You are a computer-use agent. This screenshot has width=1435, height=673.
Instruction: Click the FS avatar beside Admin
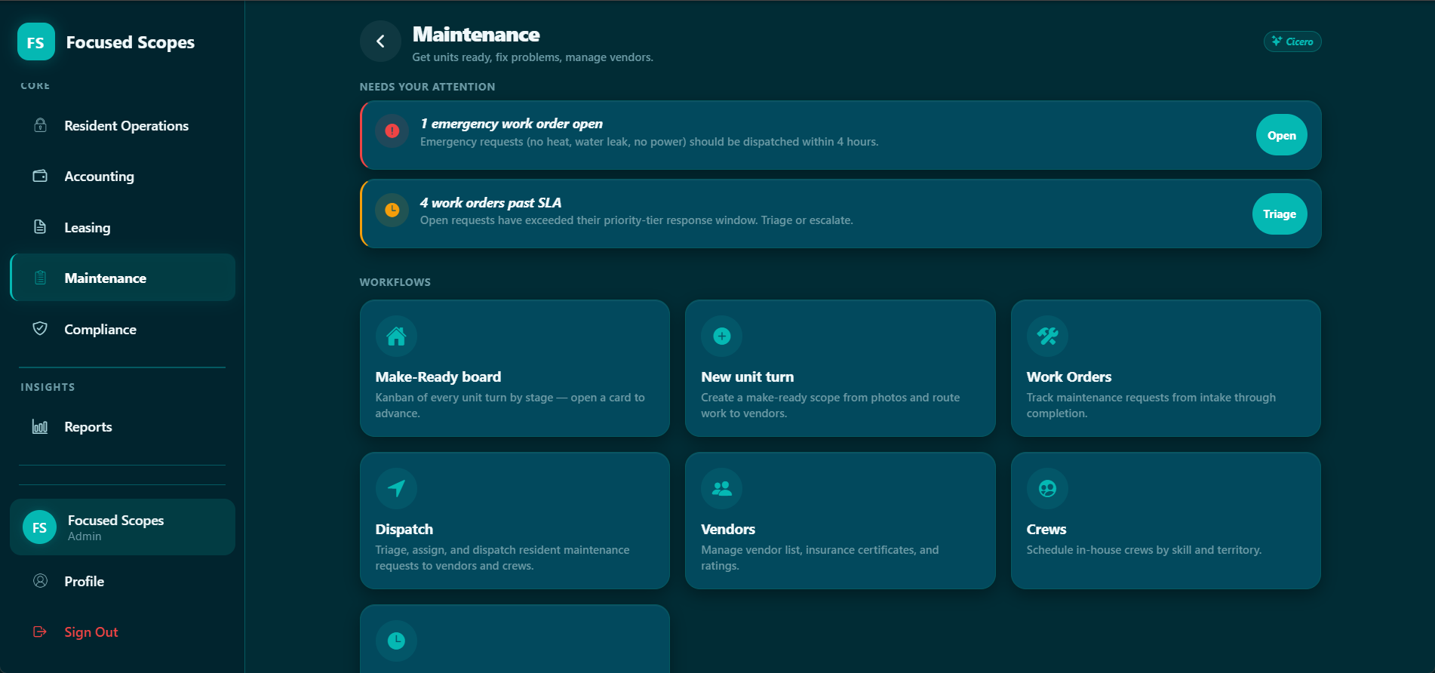point(40,527)
